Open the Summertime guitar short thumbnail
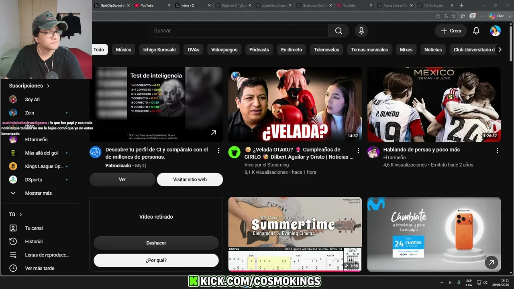Screen dimensions: 514x289 pos(295,234)
